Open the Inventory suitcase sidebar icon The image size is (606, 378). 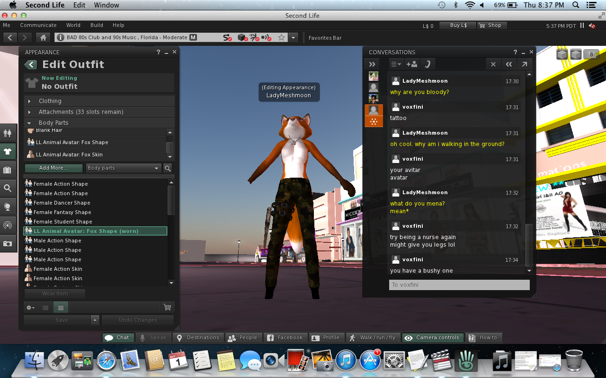pos(8,170)
